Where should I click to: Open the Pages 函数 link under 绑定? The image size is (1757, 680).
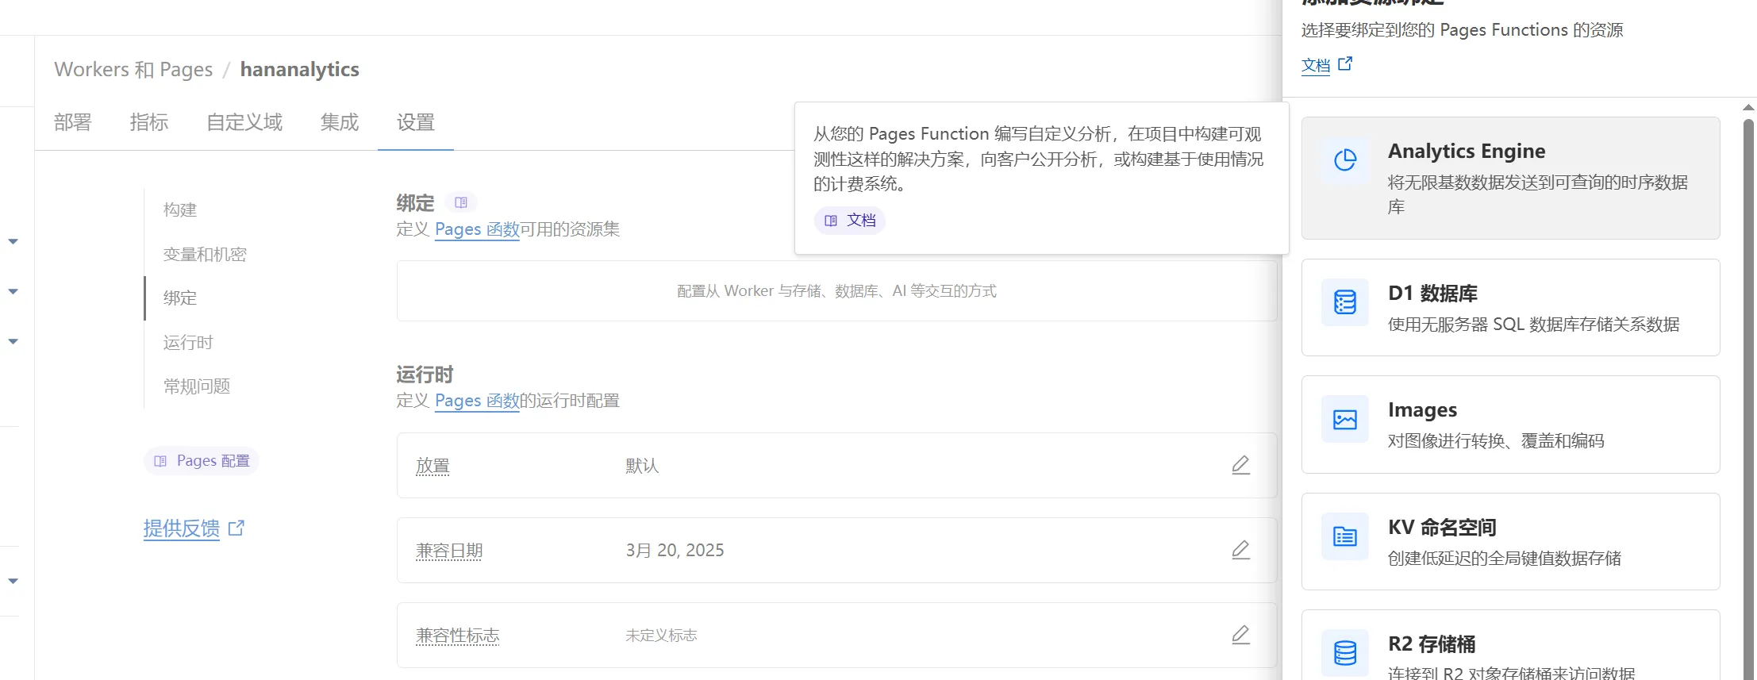(477, 229)
